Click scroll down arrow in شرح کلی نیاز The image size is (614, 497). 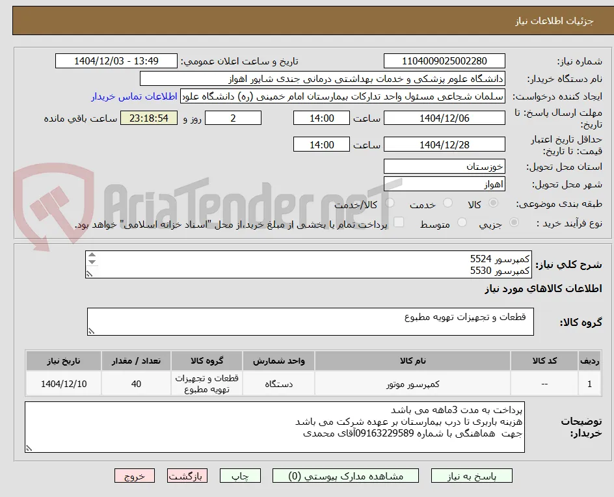[92, 262]
